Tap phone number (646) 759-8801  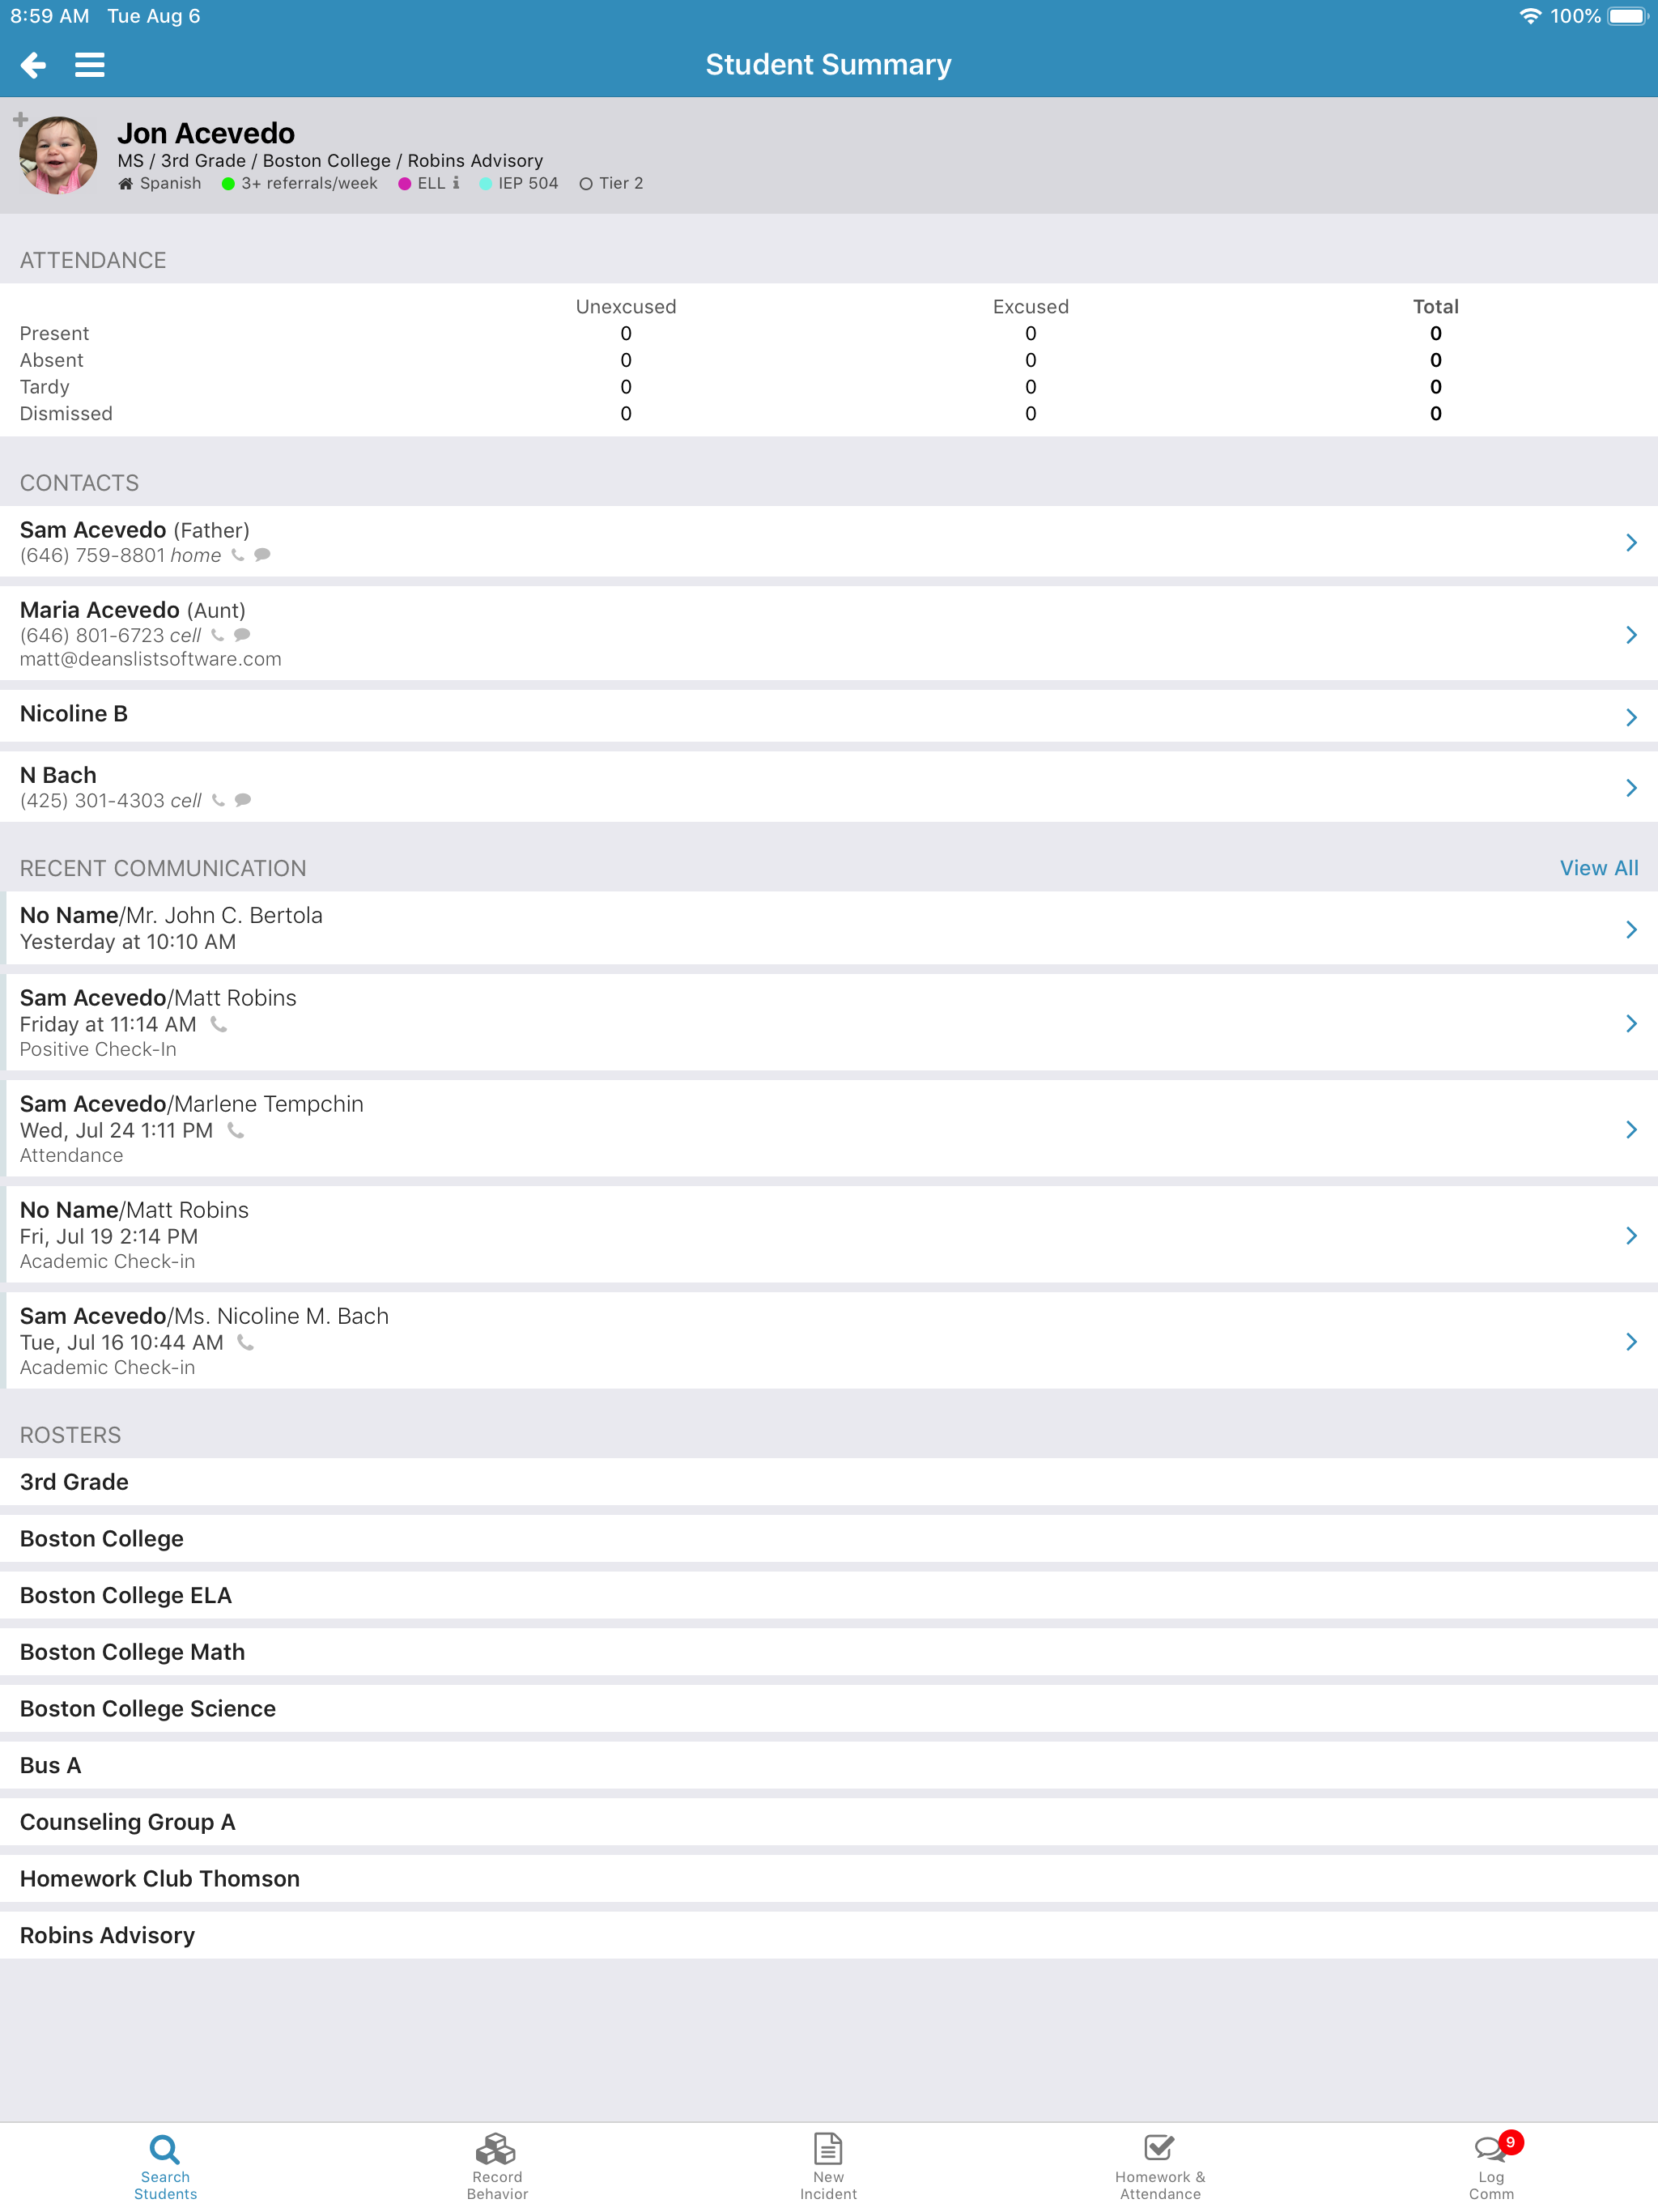pos(93,555)
